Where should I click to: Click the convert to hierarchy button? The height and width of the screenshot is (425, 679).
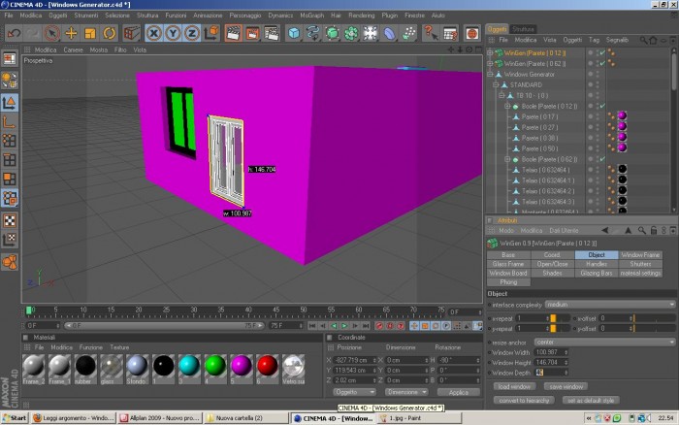[524, 401]
